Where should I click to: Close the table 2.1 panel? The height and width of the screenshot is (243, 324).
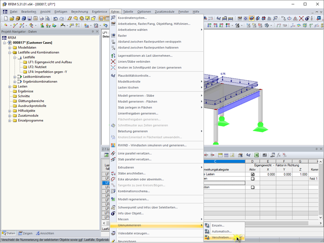(321, 149)
